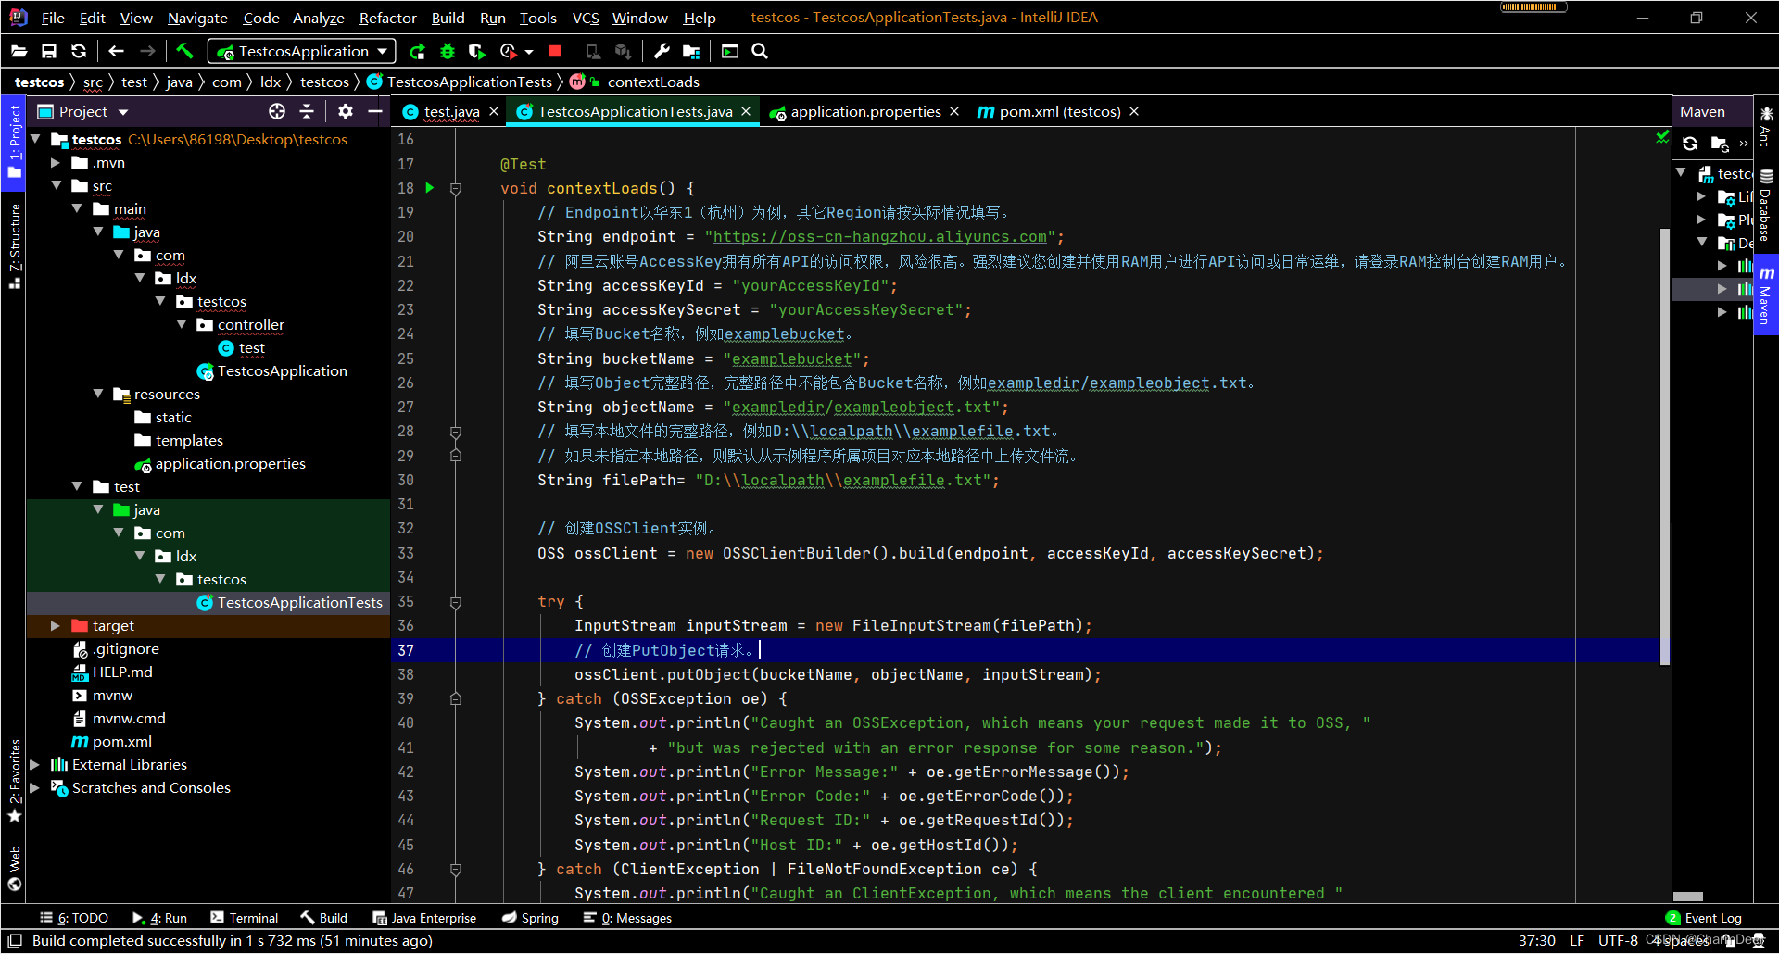The width and height of the screenshot is (1779, 954).
Task: Open the TestcosApplication run configuration dropdown
Action: [302, 52]
